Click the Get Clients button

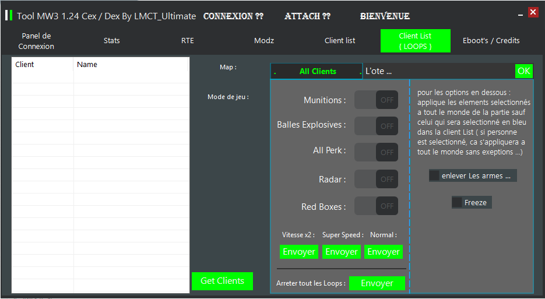[222, 281]
